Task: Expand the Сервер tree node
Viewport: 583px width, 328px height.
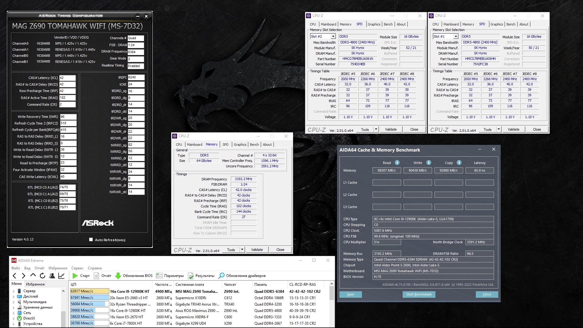Action: pos(13,291)
